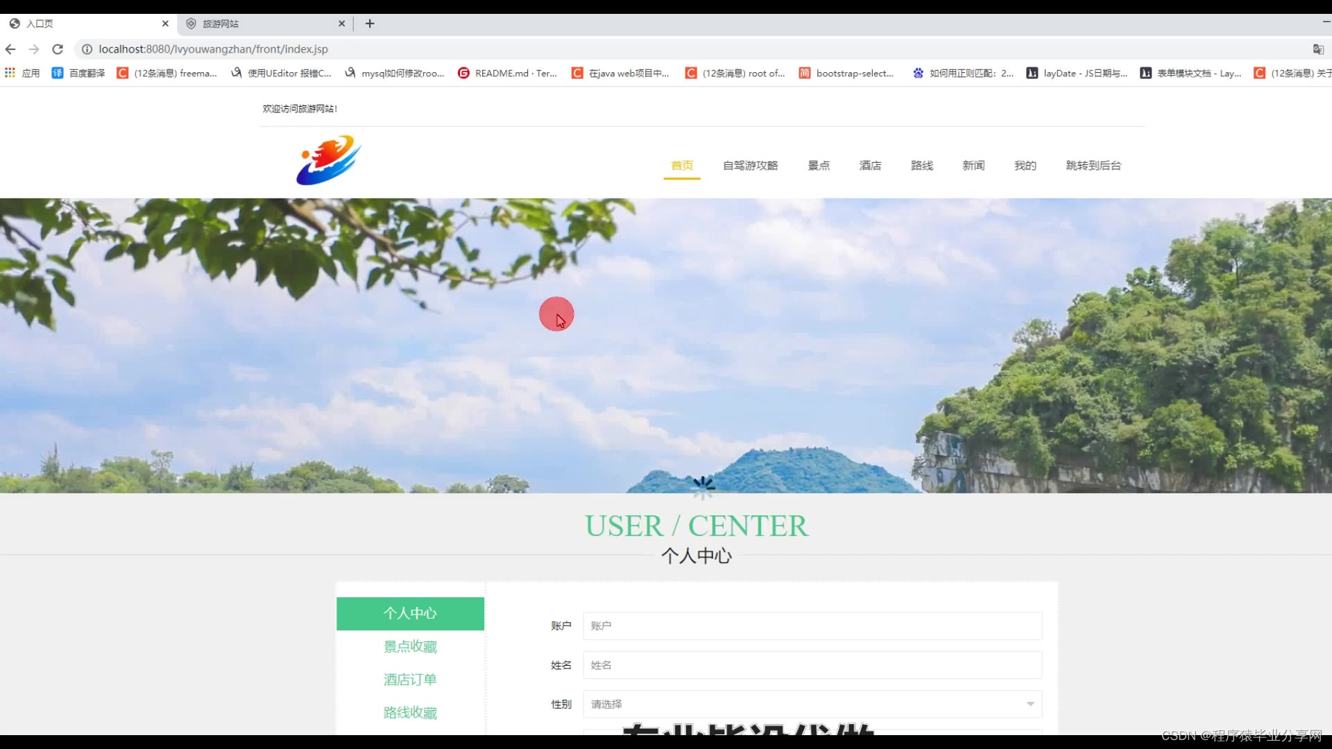
Task: Click the 账户 input field
Action: click(x=812, y=626)
